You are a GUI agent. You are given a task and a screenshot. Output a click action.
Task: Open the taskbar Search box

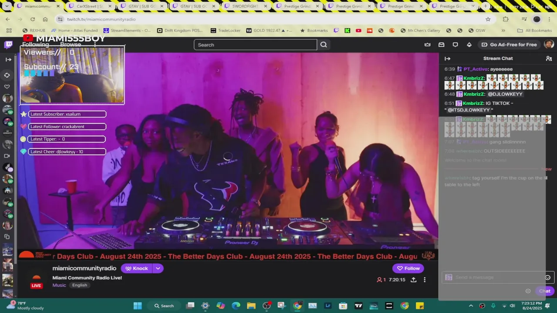click(164, 306)
